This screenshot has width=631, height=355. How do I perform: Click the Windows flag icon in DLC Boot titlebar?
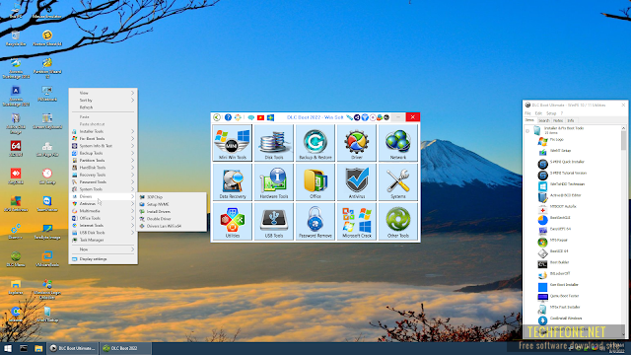pos(270,117)
